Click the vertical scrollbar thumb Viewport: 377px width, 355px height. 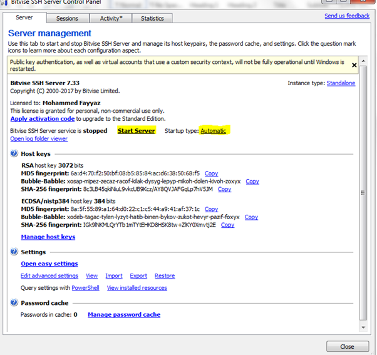363,193
